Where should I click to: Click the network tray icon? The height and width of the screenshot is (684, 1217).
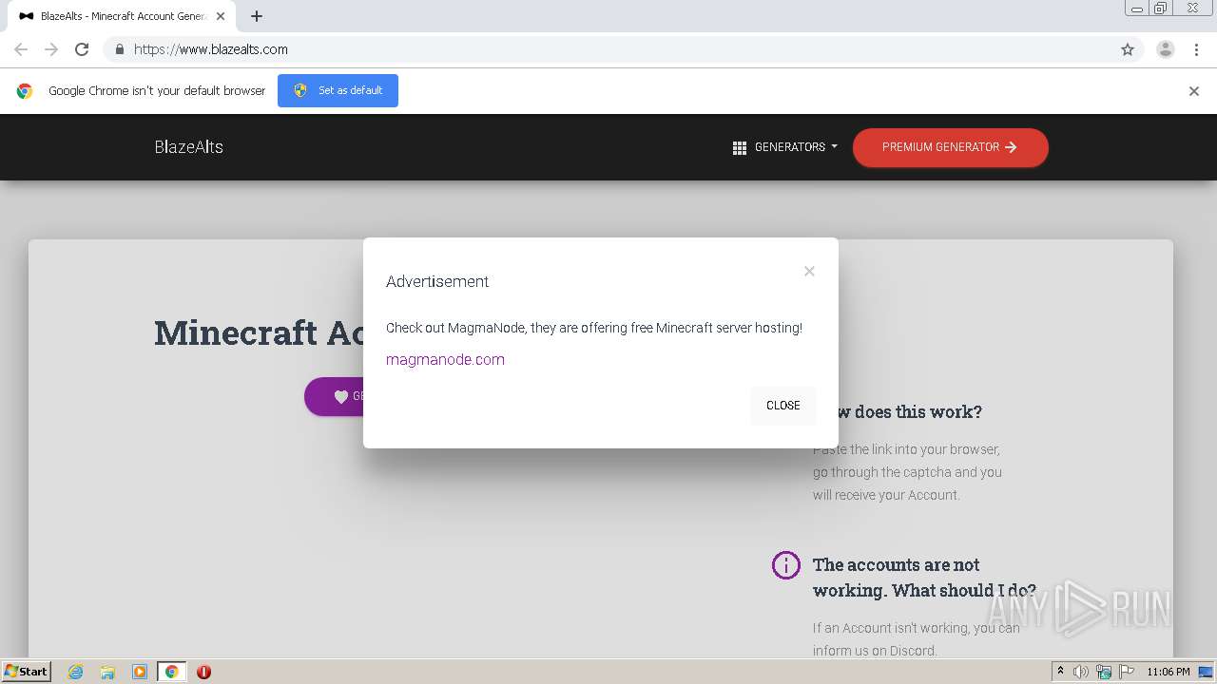tap(1104, 672)
